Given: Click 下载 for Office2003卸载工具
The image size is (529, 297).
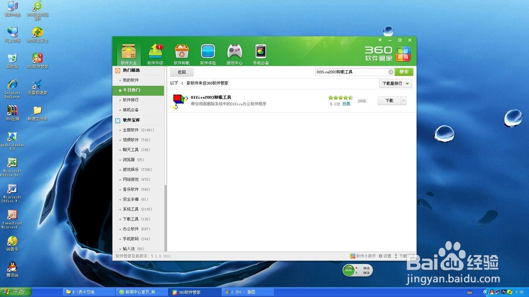Looking at the screenshot, I should [389, 101].
